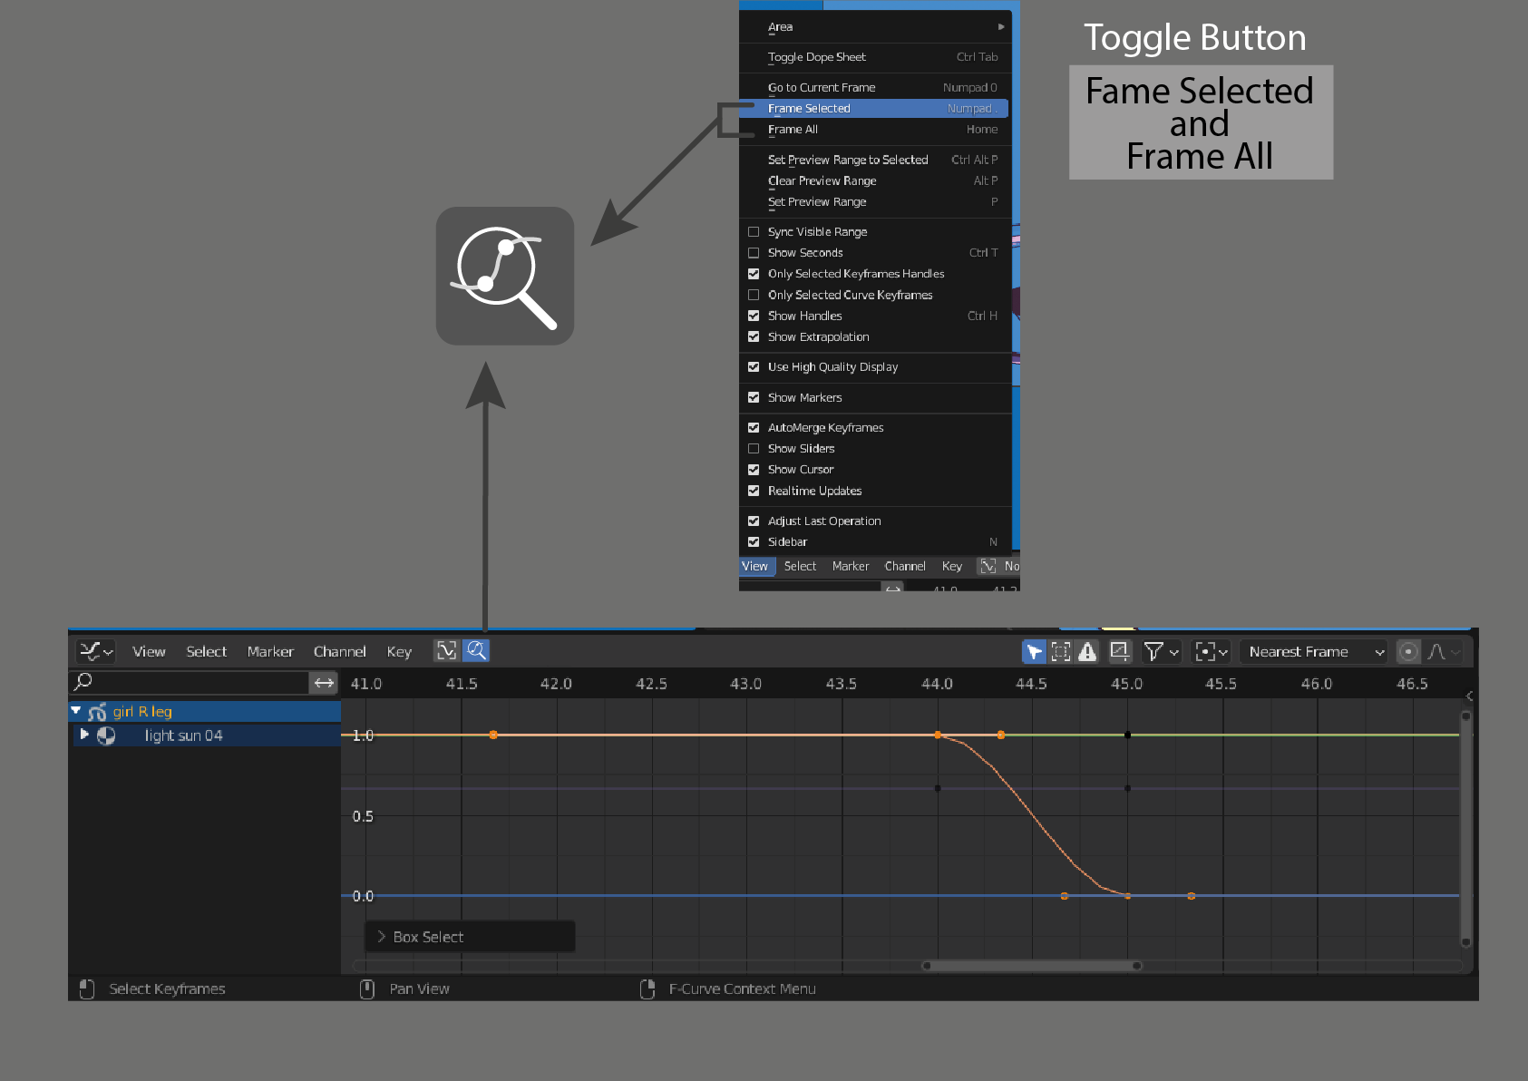Uncheck Show Markers option
The image size is (1528, 1081).
(x=754, y=397)
